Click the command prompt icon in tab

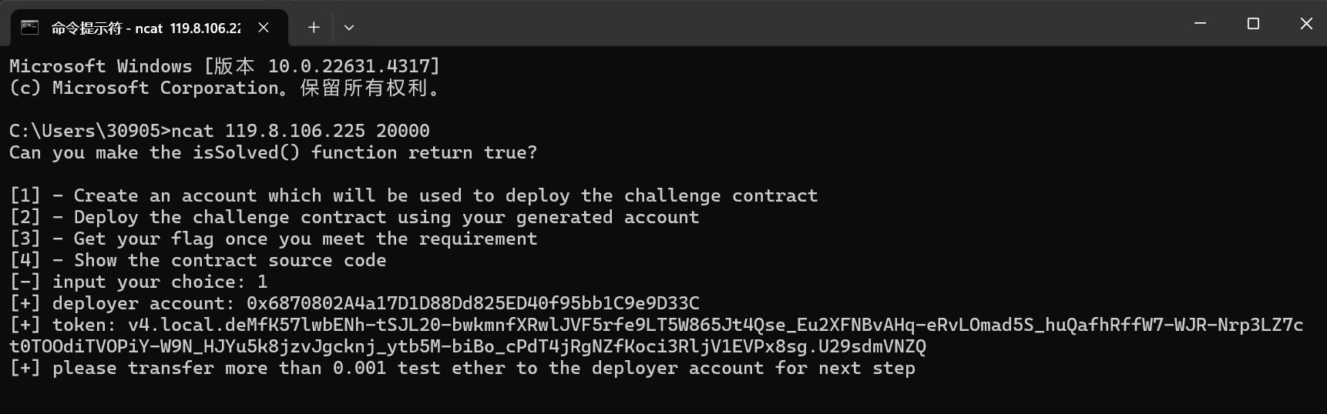pos(29,28)
